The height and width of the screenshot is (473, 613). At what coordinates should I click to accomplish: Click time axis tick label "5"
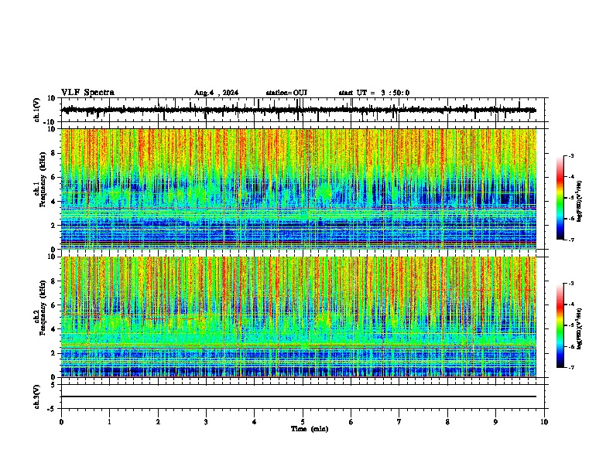(x=303, y=422)
